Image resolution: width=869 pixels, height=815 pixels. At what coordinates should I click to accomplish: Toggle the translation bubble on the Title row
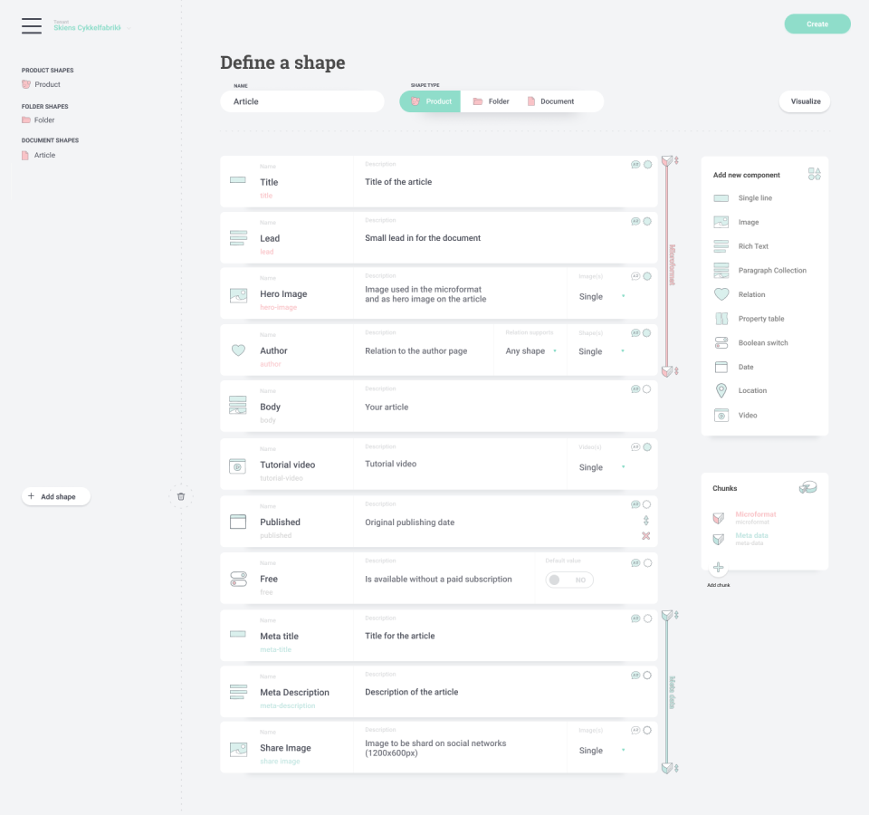636,164
